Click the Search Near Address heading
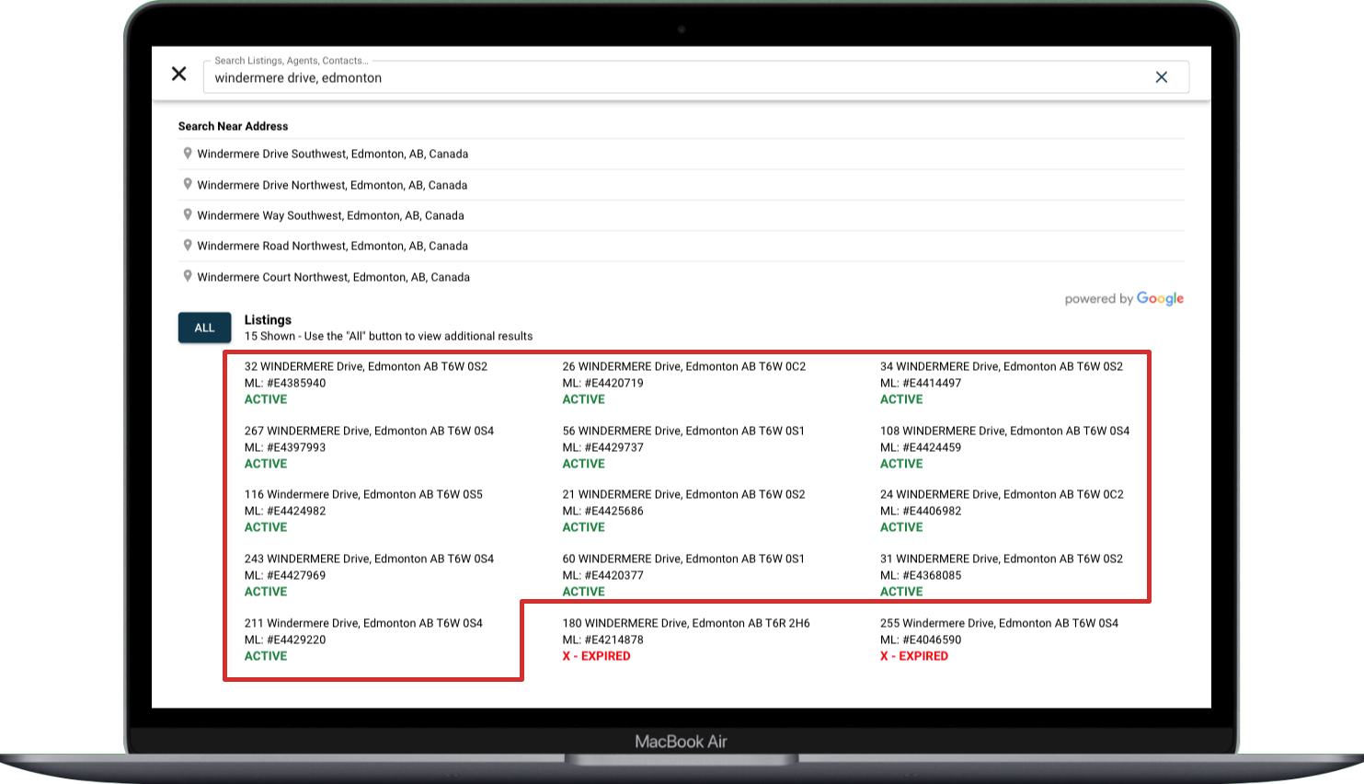Image resolution: width=1364 pixels, height=784 pixels. click(x=234, y=126)
